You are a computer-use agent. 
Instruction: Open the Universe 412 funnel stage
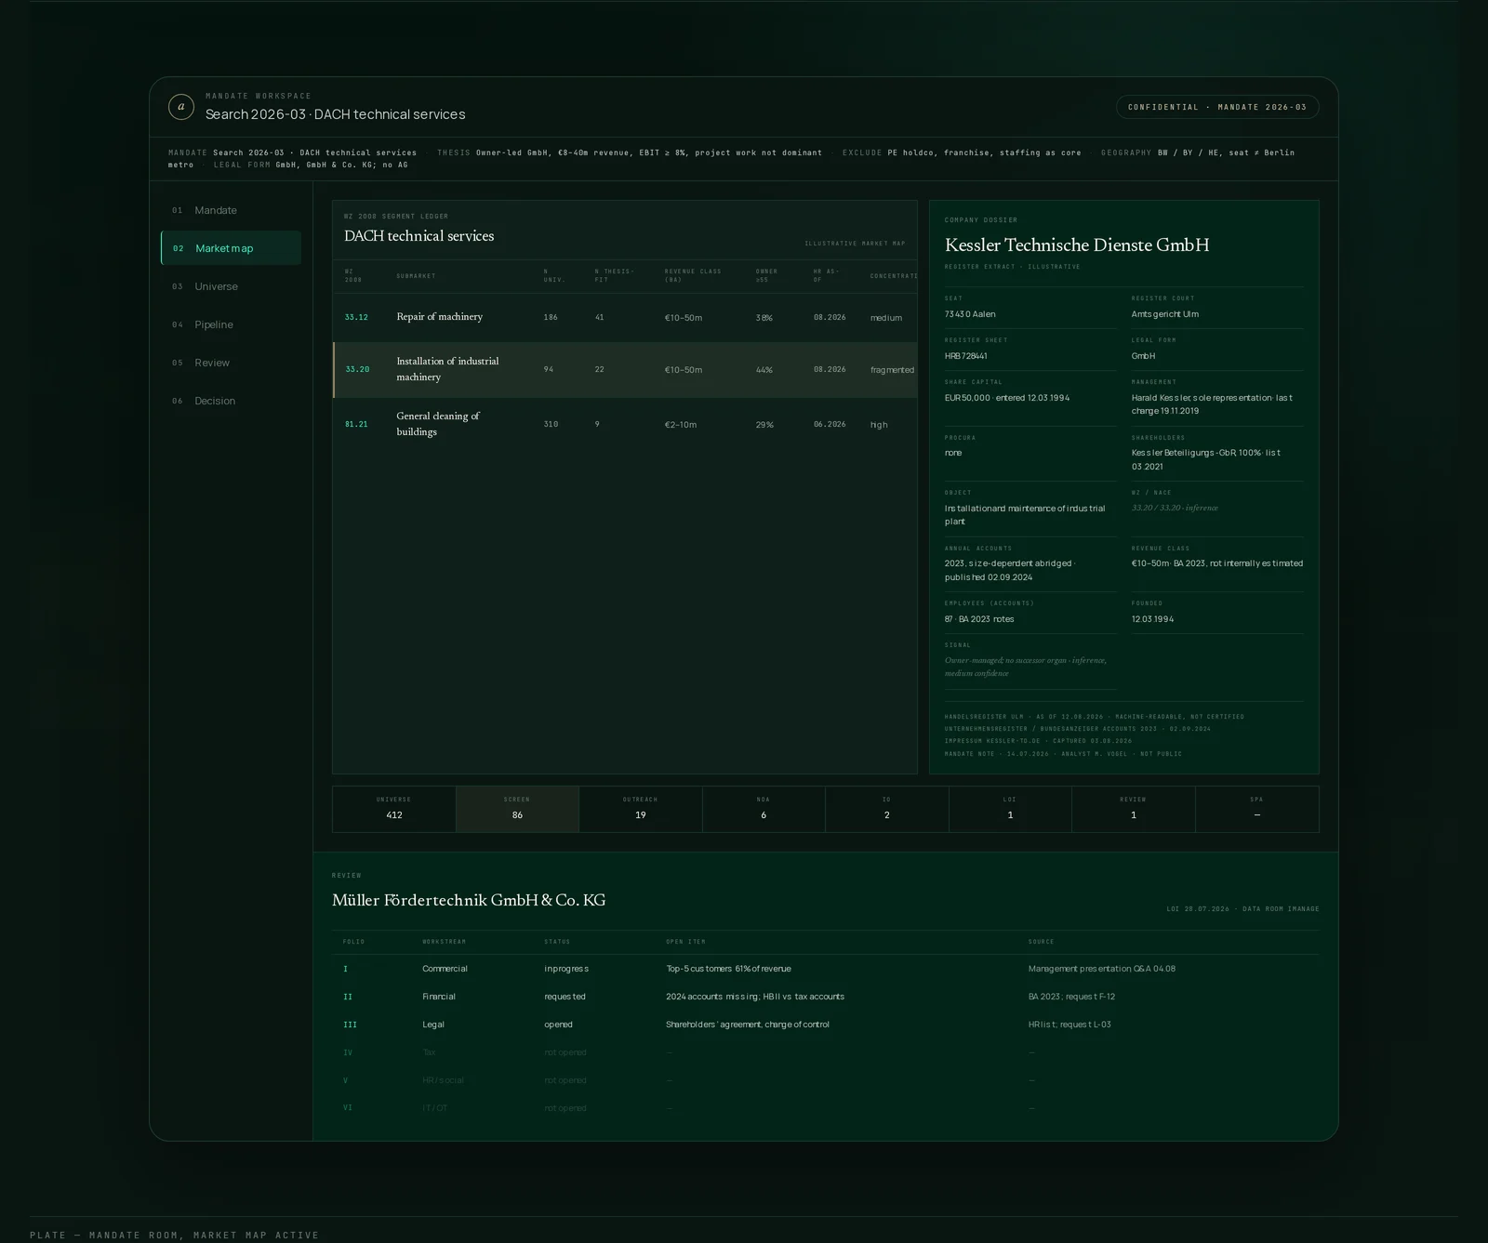[x=394, y=809]
